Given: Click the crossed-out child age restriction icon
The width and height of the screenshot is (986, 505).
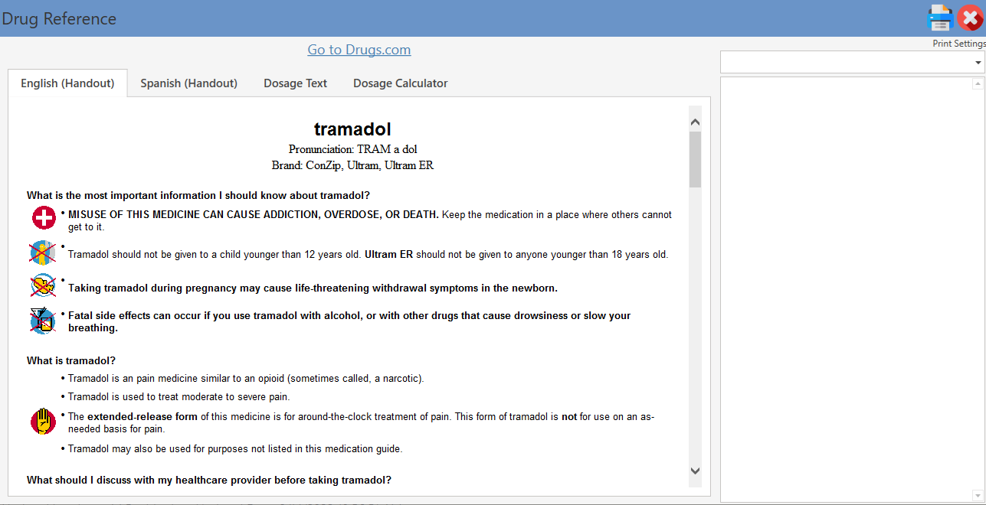Looking at the screenshot, I should click(x=43, y=252).
